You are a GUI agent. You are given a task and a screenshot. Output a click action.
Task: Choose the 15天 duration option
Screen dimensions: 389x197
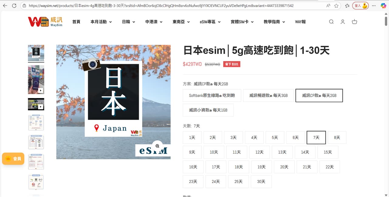coord(328,152)
